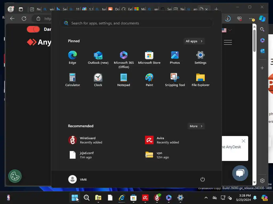Open cookie settings button on page
This screenshot has width=273, height=204.
pyautogui.click(x=15, y=176)
